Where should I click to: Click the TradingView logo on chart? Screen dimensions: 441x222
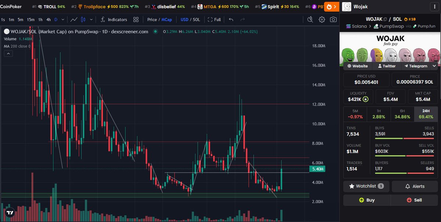click(10, 212)
